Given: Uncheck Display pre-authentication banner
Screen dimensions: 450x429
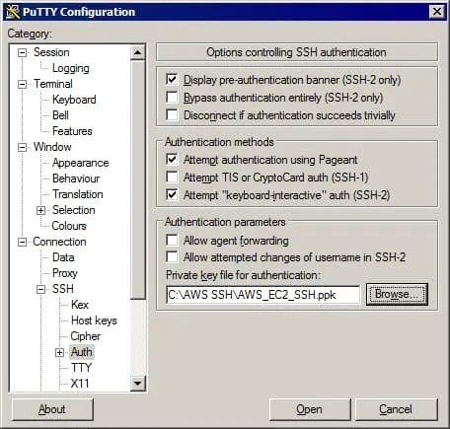Looking at the screenshot, I should pyautogui.click(x=172, y=80).
